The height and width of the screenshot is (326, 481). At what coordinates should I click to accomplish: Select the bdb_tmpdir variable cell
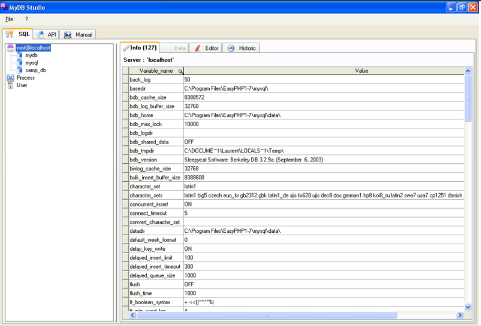[x=156, y=151]
